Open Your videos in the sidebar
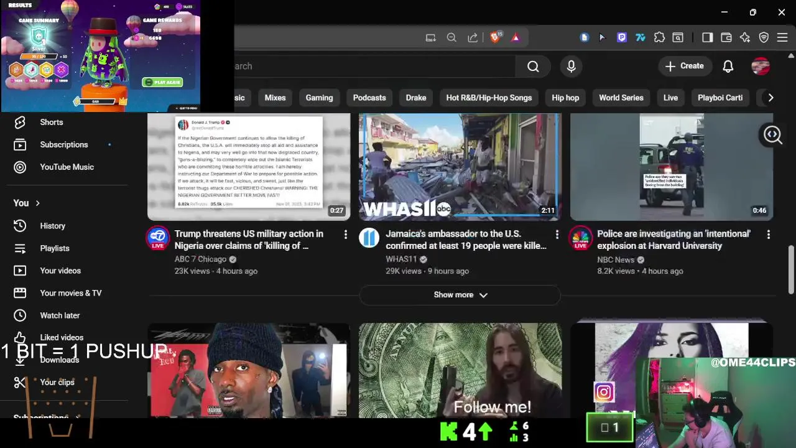 (x=60, y=271)
